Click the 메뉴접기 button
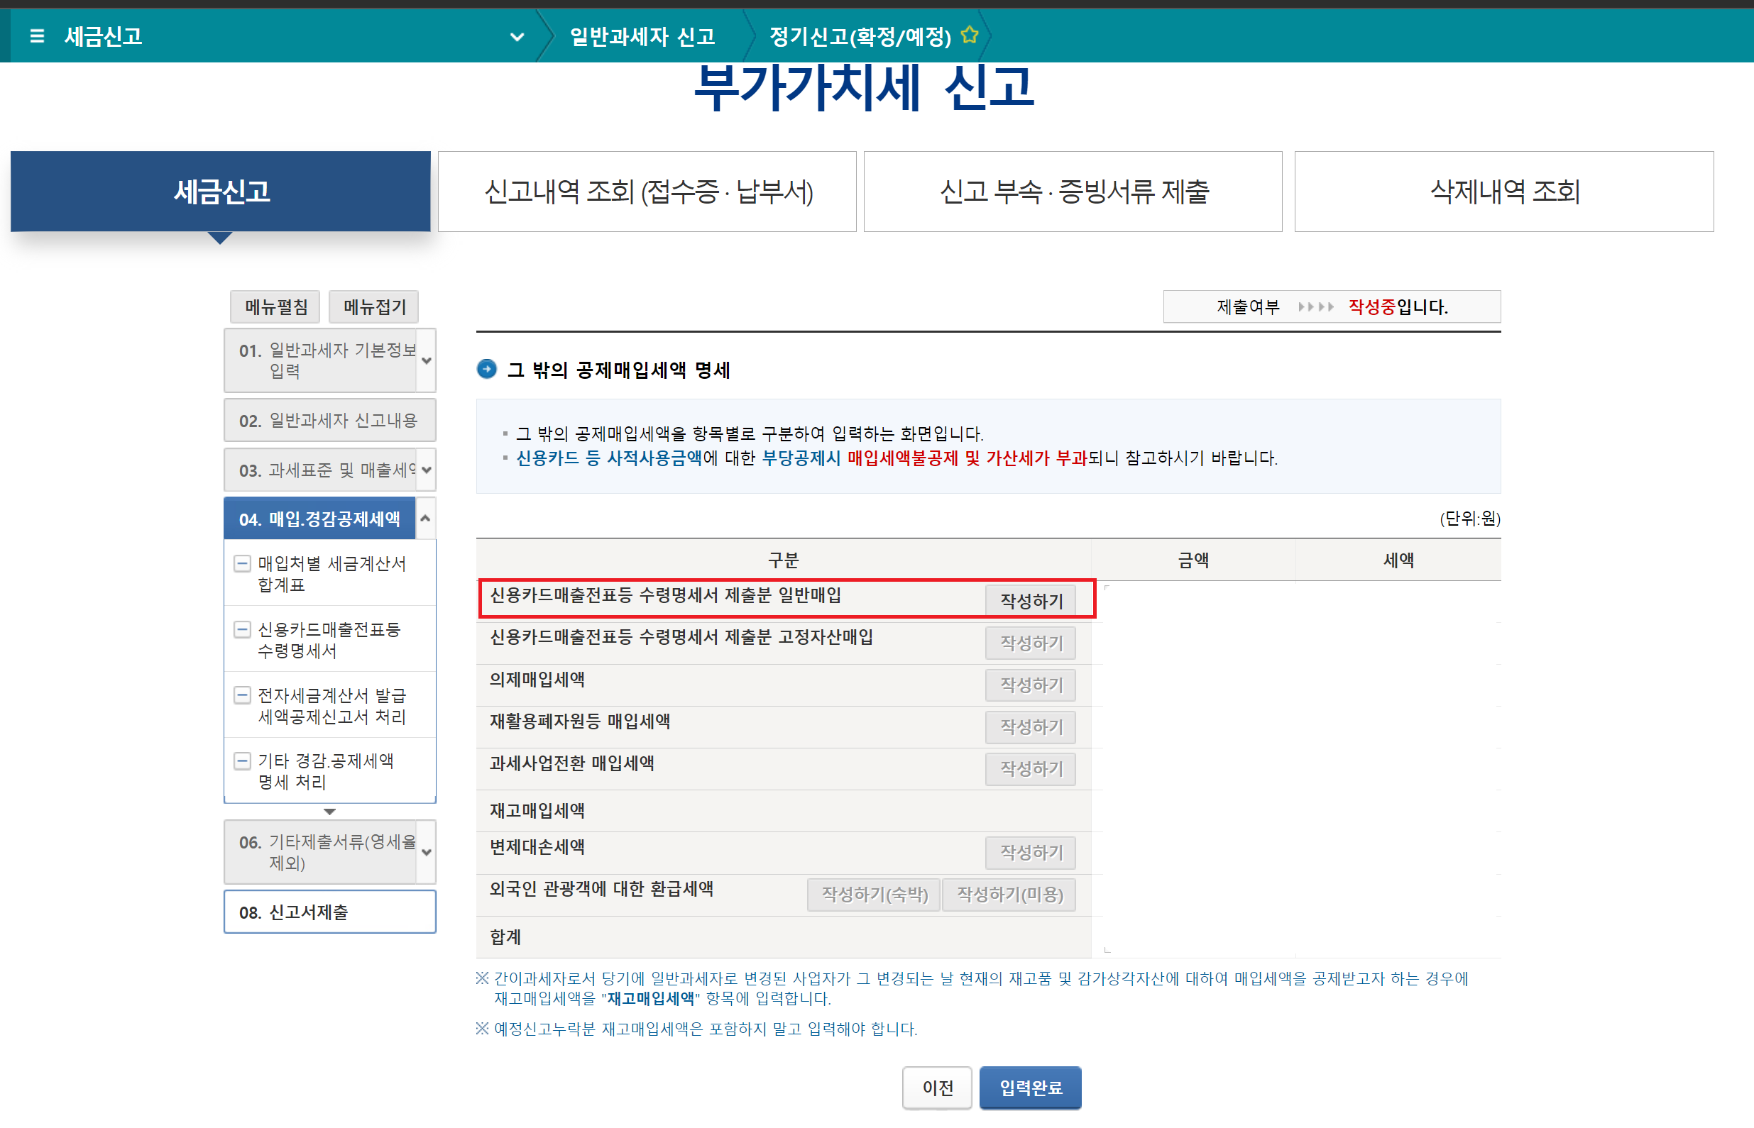The width and height of the screenshot is (1754, 1128). point(373,306)
